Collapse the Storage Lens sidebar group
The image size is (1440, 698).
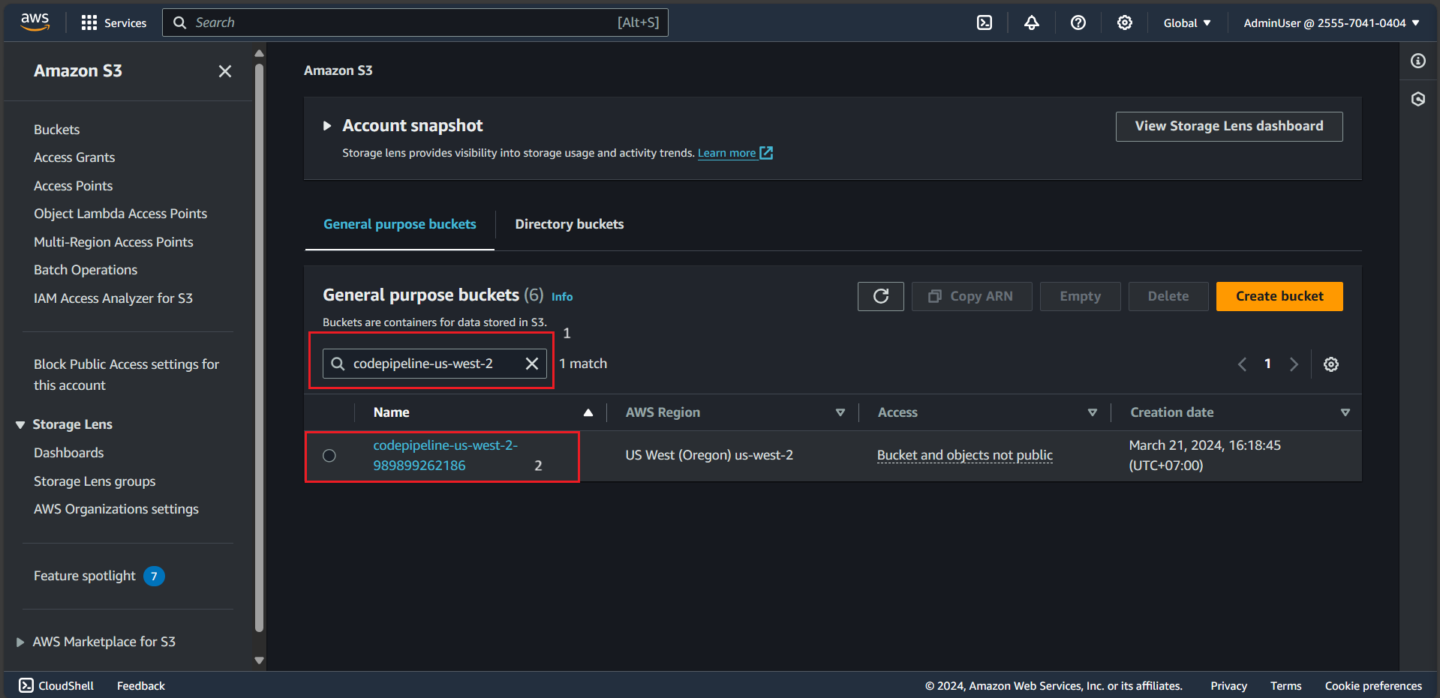click(x=20, y=425)
